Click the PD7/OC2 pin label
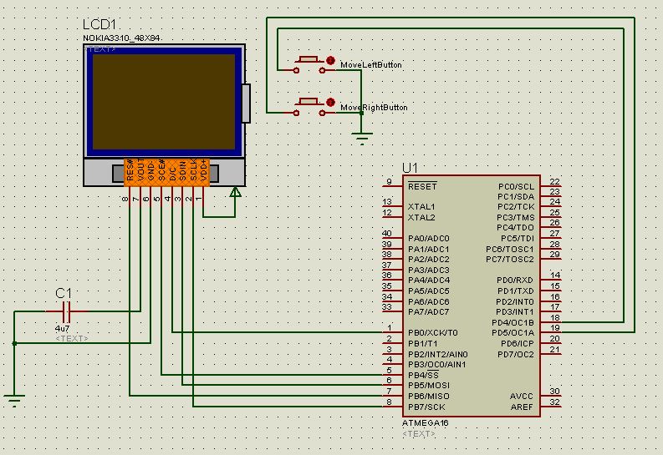The image size is (663, 455). coord(516,355)
